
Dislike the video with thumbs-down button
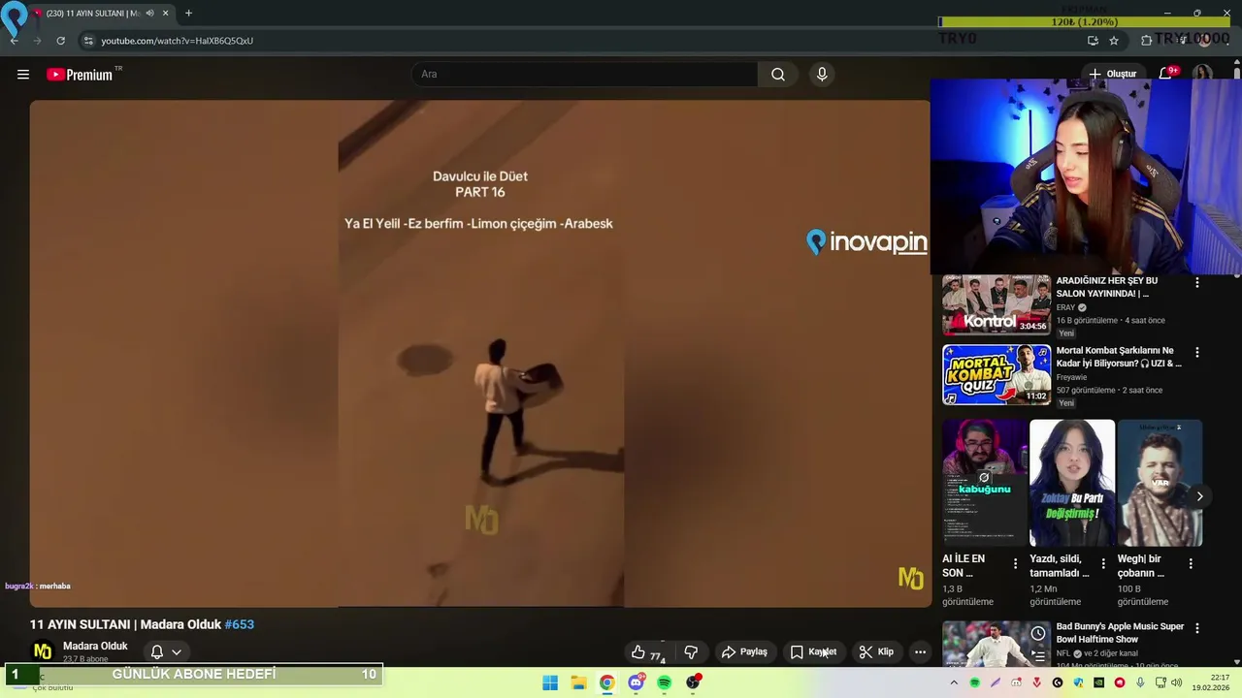[x=691, y=652]
